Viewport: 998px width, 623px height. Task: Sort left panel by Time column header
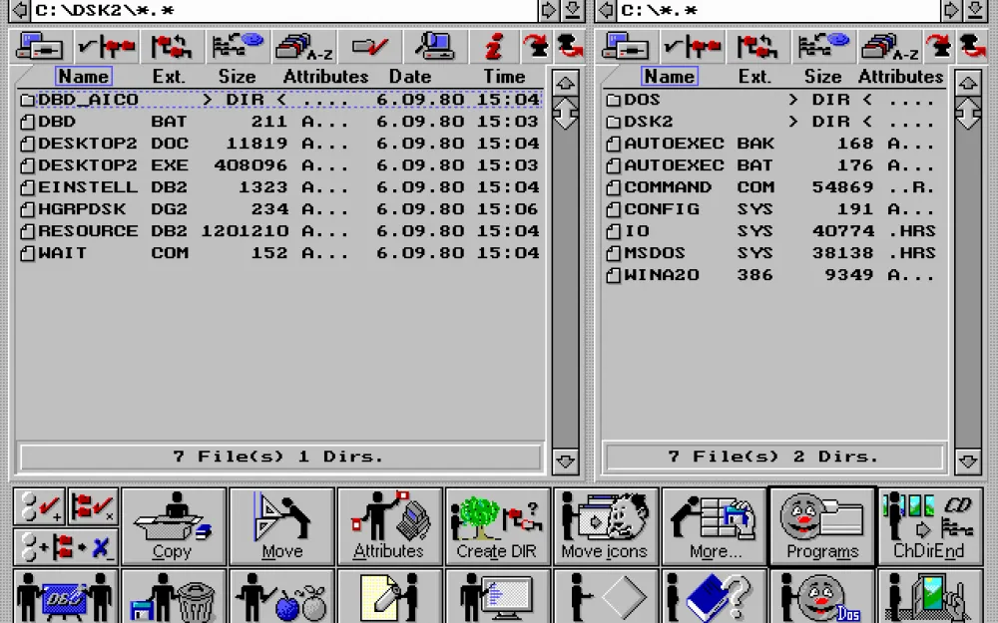tap(504, 77)
